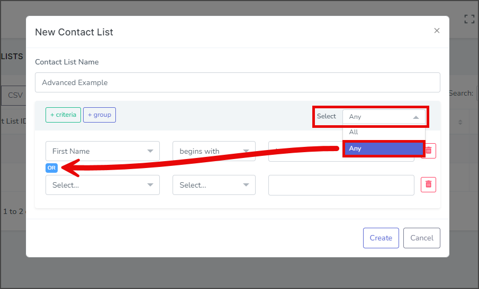Expand second row field Select dropdown
Image resolution: width=479 pixels, height=289 pixels.
(x=103, y=185)
